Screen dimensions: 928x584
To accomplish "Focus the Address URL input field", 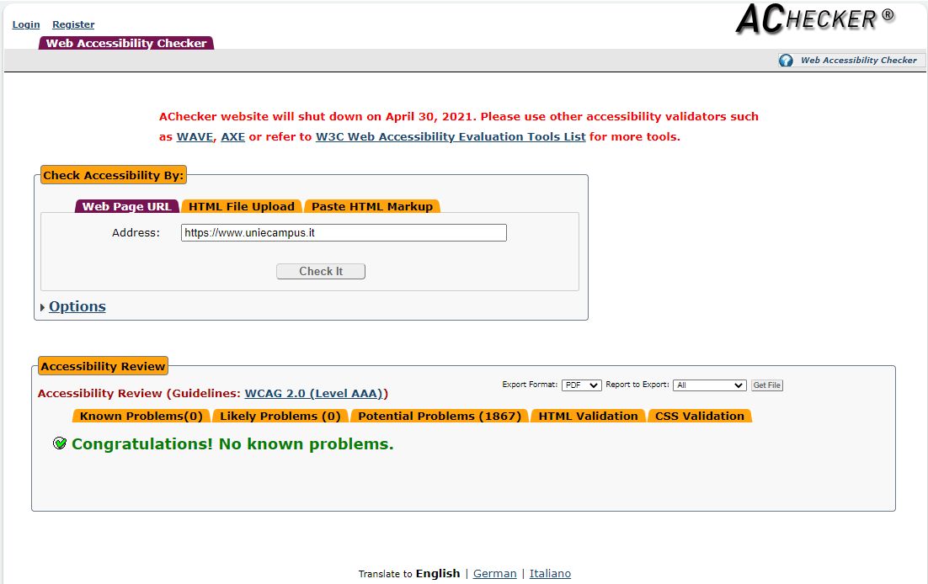I will click(x=344, y=232).
